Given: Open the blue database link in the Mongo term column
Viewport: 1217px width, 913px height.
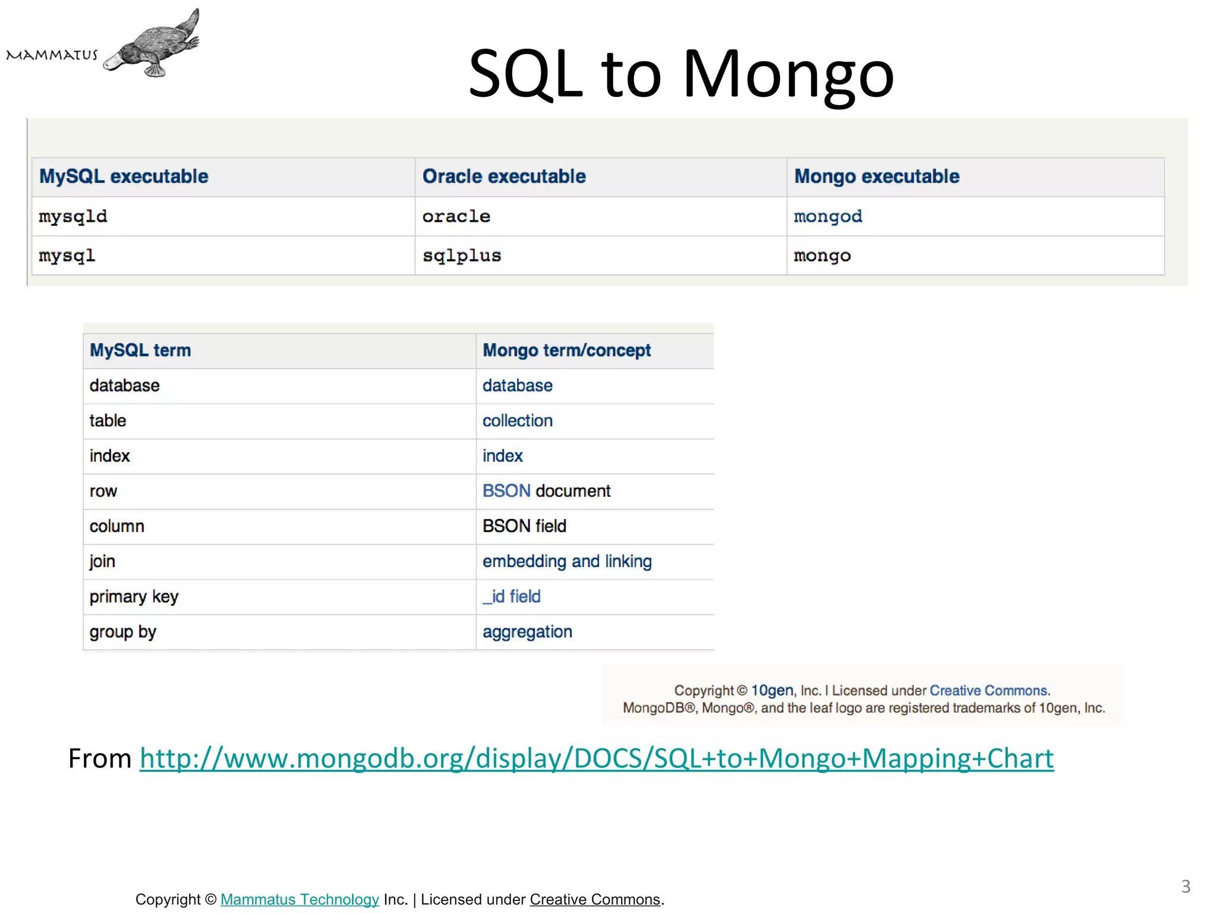Looking at the screenshot, I should click(518, 386).
